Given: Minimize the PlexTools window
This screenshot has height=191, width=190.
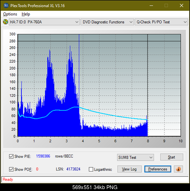Looking at the screenshot, I should click(x=151, y=6).
